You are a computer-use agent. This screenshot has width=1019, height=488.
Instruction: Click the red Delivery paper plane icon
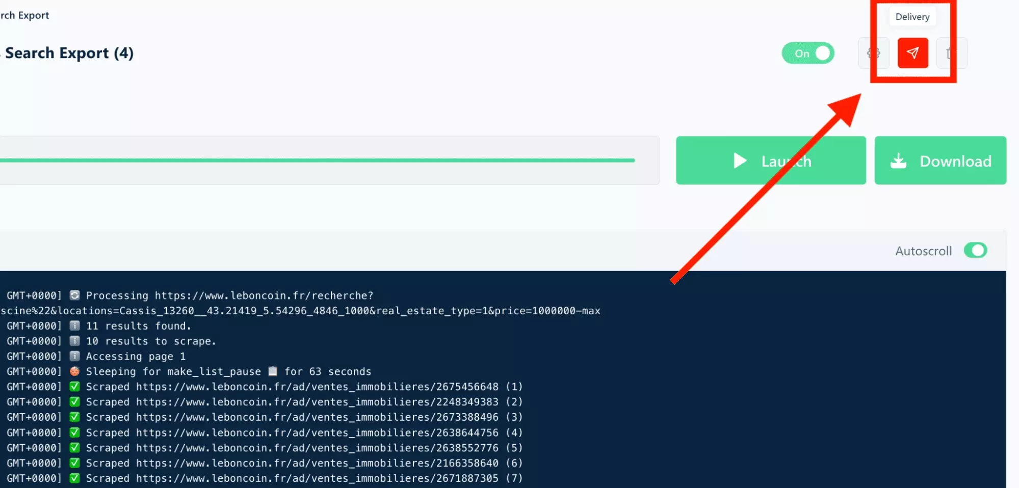pos(912,53)
